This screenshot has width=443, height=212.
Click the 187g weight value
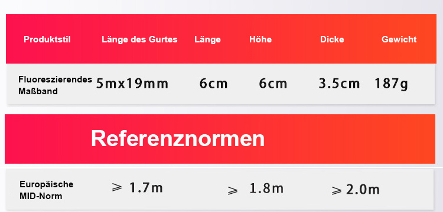point(391,84)
